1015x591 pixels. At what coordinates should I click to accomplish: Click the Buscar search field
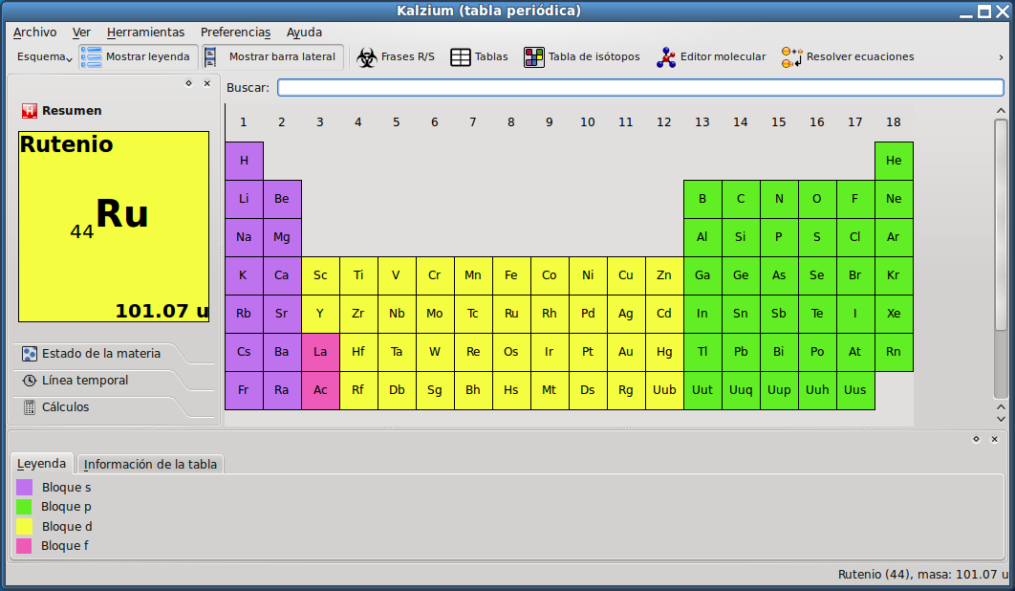[641, 87]
